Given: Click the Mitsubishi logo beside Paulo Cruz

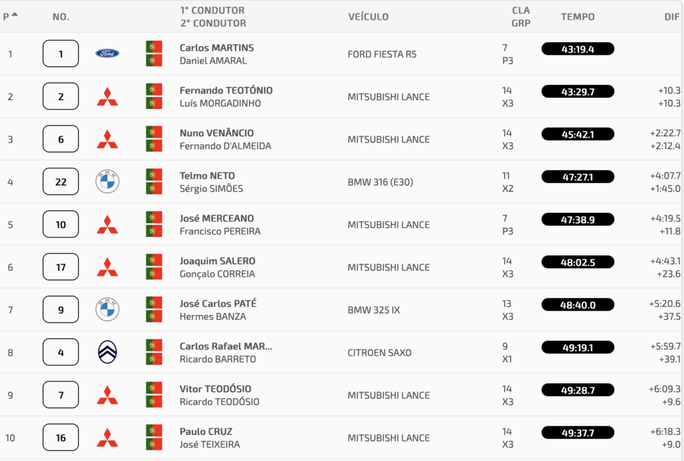Looking at the screenshot, I should pyautogui.click(x=107, y=438).
